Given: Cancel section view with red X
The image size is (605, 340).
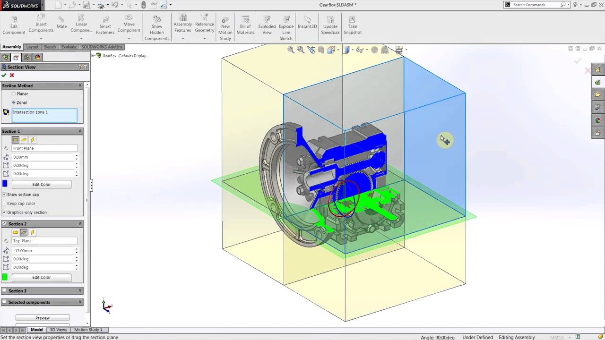Looking at the screenshot, I should 12,75.
